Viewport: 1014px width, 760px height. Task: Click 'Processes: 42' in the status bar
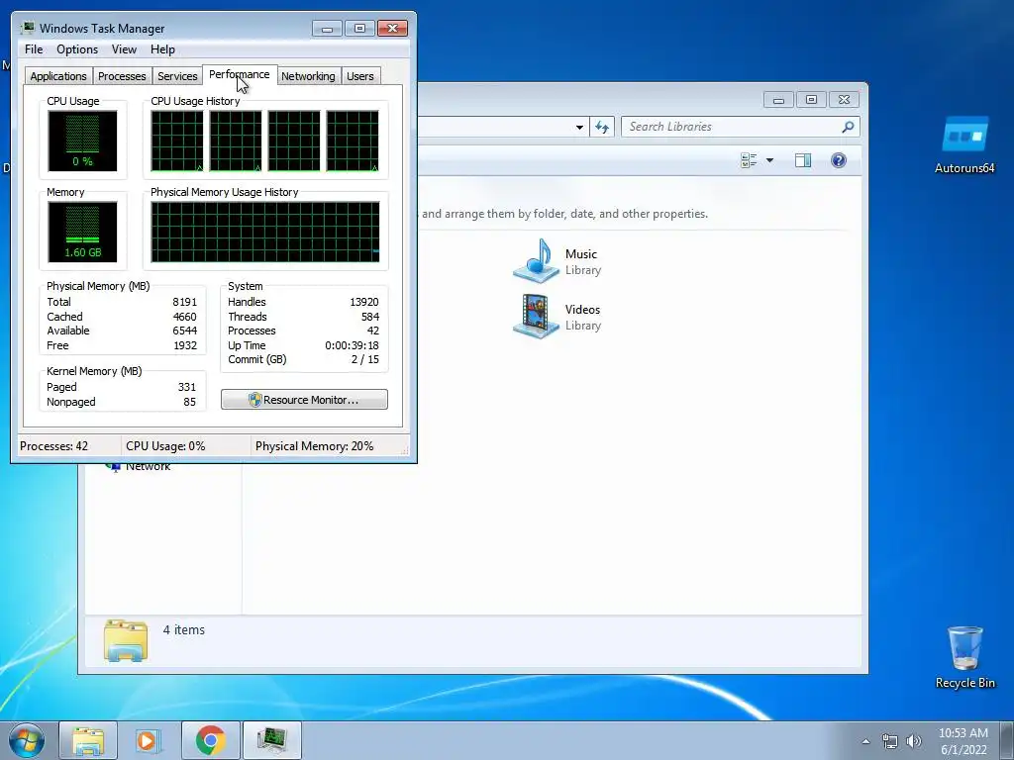coord(53,446)
